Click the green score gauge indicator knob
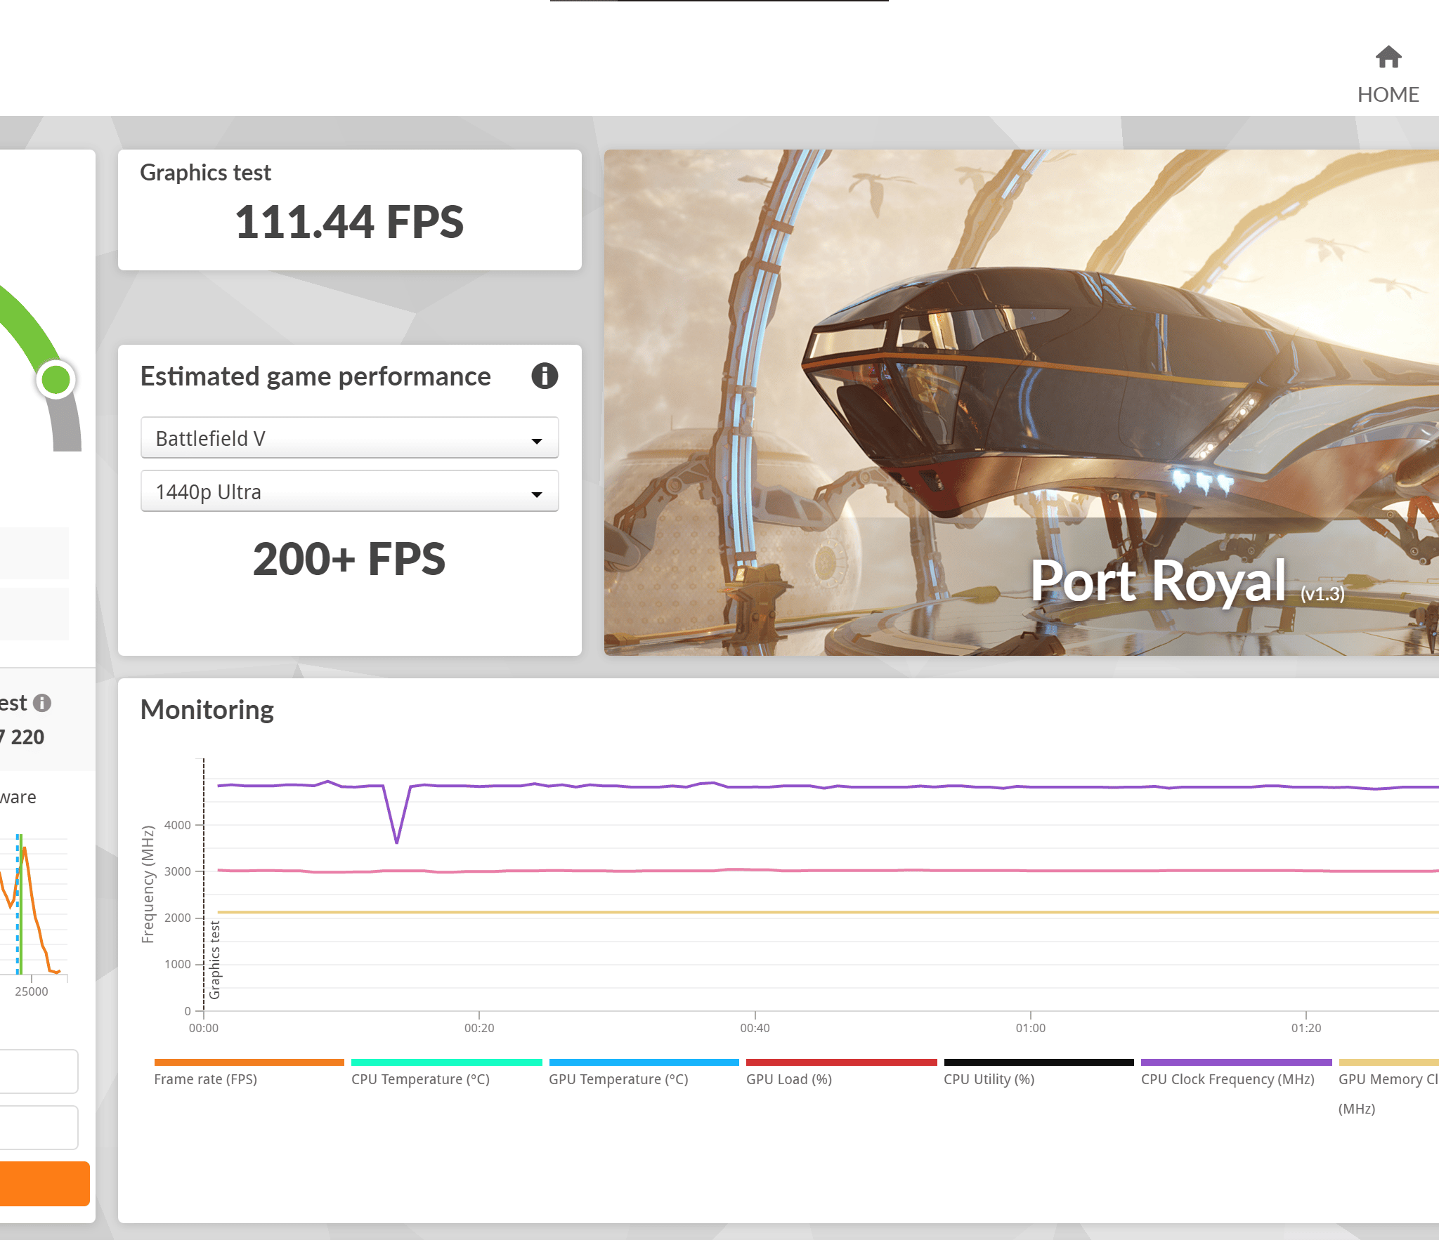The image size is (1439, 1240). [56, 380]
